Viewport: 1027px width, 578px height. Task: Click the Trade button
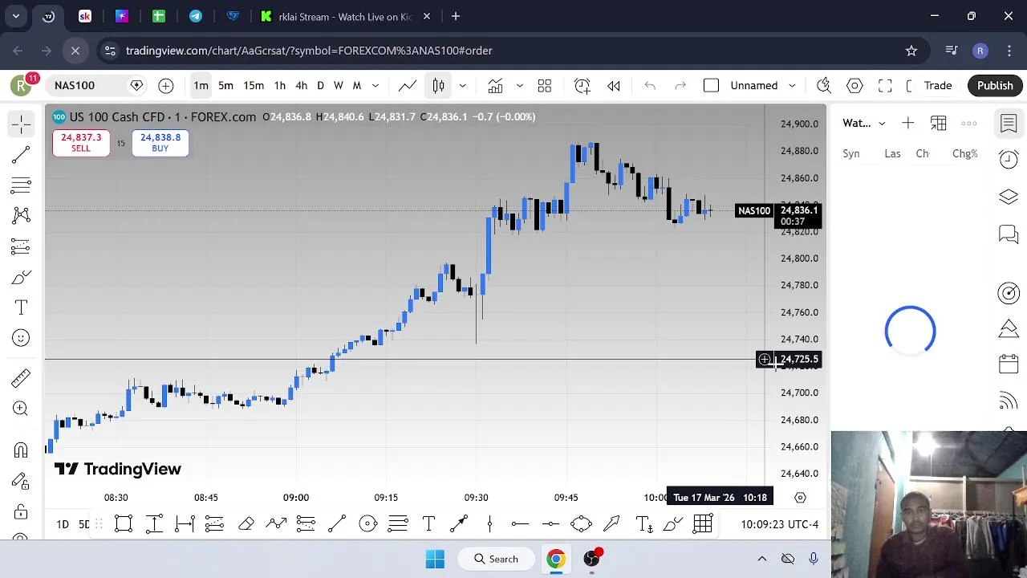(937, 85)
